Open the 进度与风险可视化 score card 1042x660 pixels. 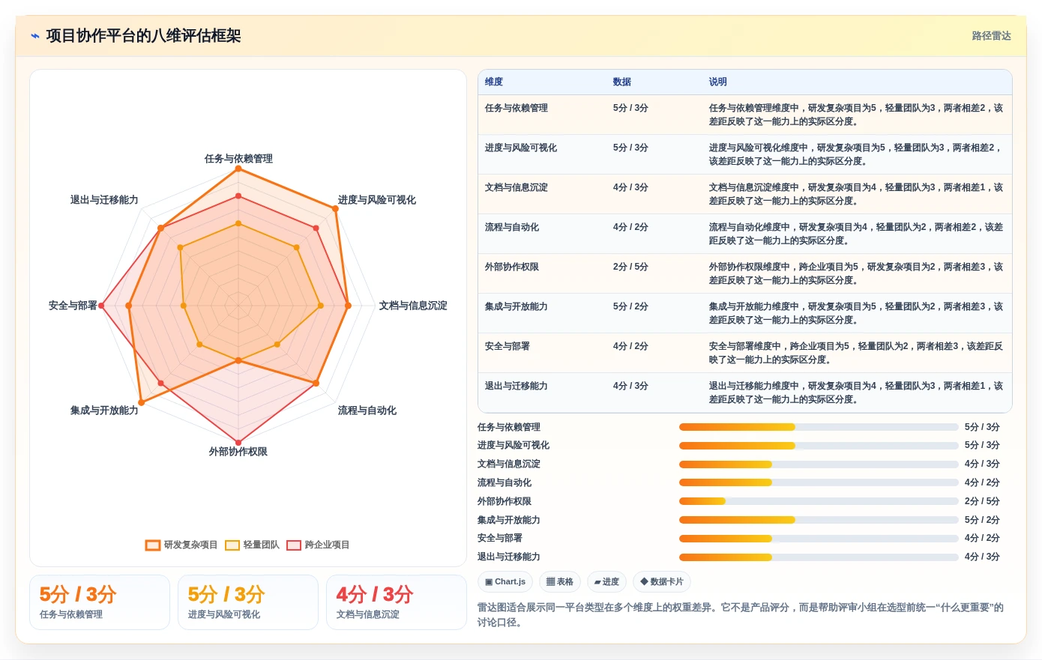click(248, 602)
